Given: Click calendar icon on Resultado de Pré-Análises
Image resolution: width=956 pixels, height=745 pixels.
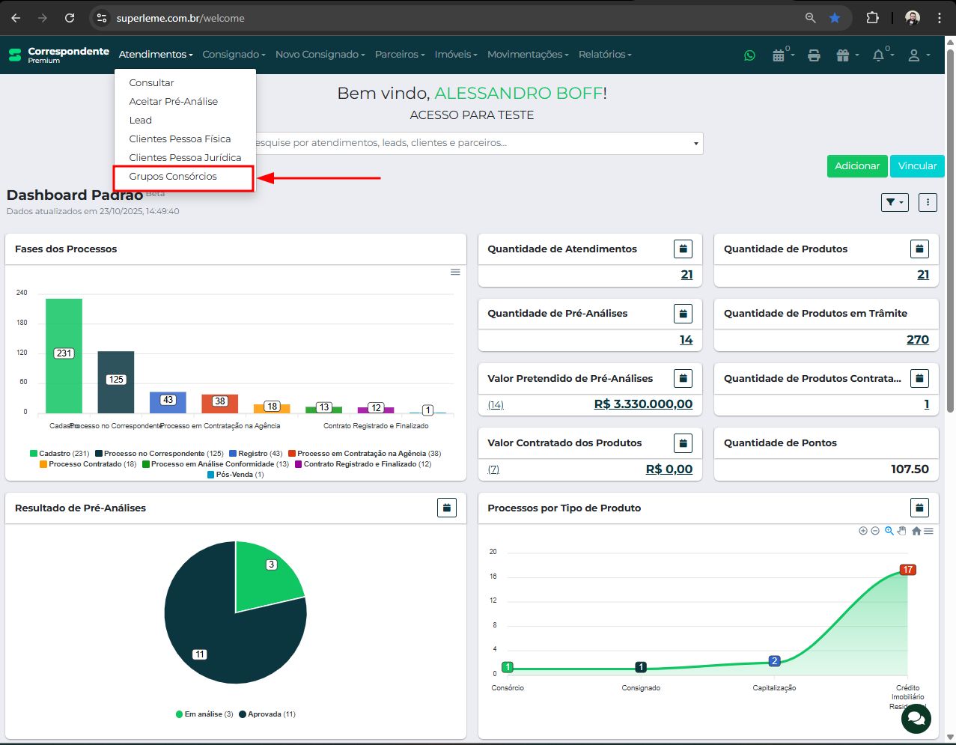Looking at the screenshot, I should tap(446, 508).
